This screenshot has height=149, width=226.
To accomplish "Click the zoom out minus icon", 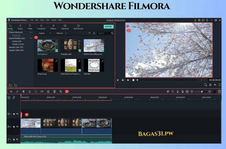I will (192, 92).
